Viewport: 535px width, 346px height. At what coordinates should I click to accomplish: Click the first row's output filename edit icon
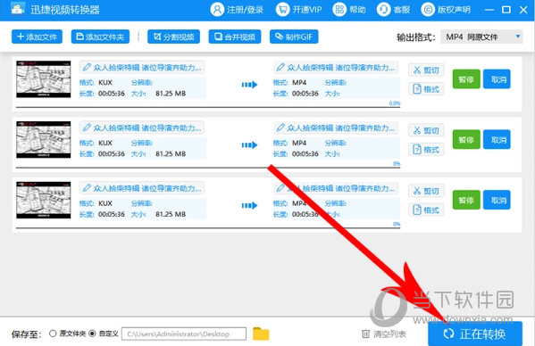280,68
